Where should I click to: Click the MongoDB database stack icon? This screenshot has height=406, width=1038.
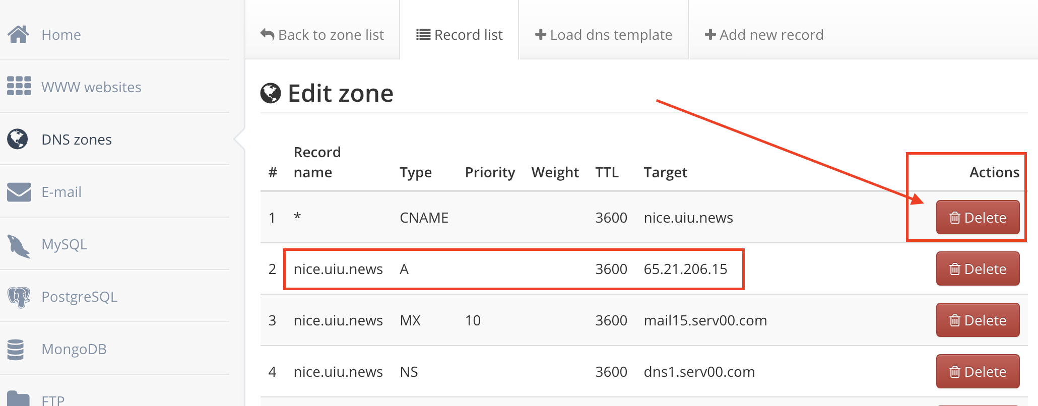click(16, 349)
